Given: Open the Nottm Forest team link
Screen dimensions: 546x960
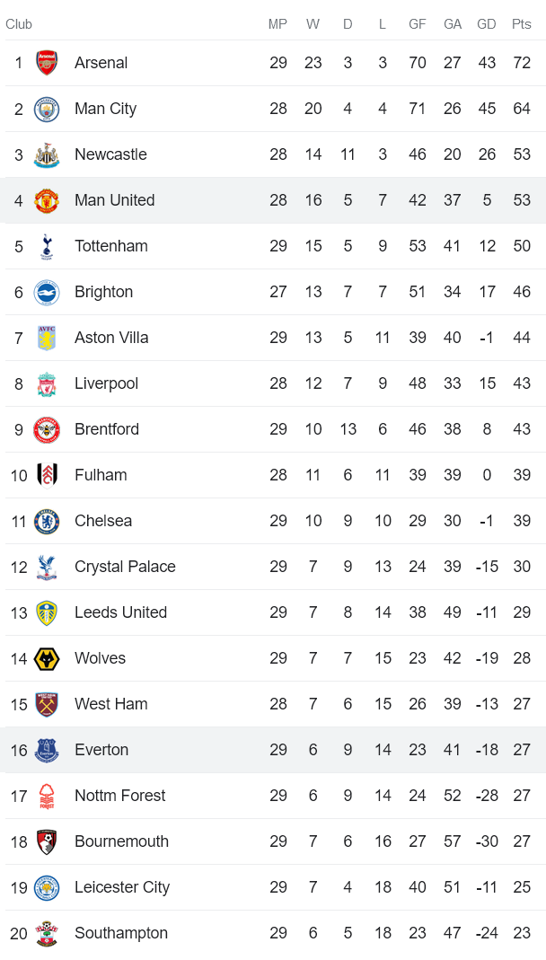Looking at the screenshot, I should pyautogui.click(x=119, y=796).
